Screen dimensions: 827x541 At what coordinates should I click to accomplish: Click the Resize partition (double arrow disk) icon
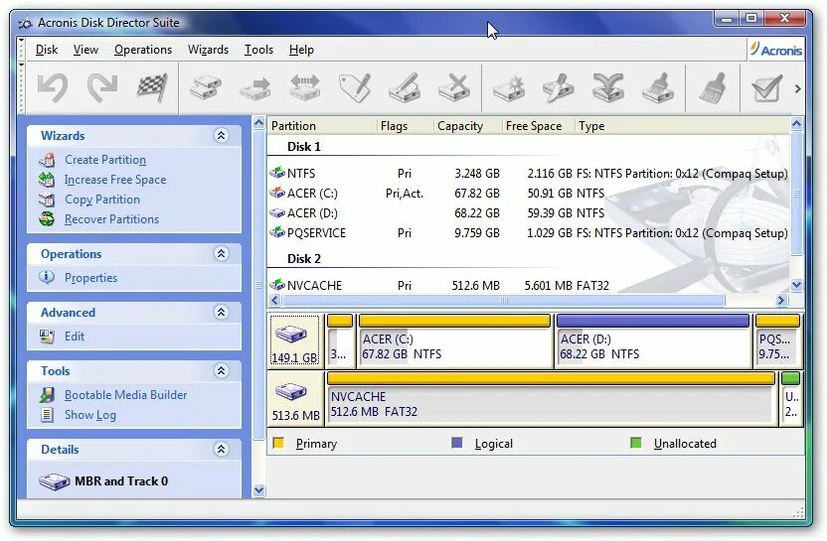click(x=305, y=87)
